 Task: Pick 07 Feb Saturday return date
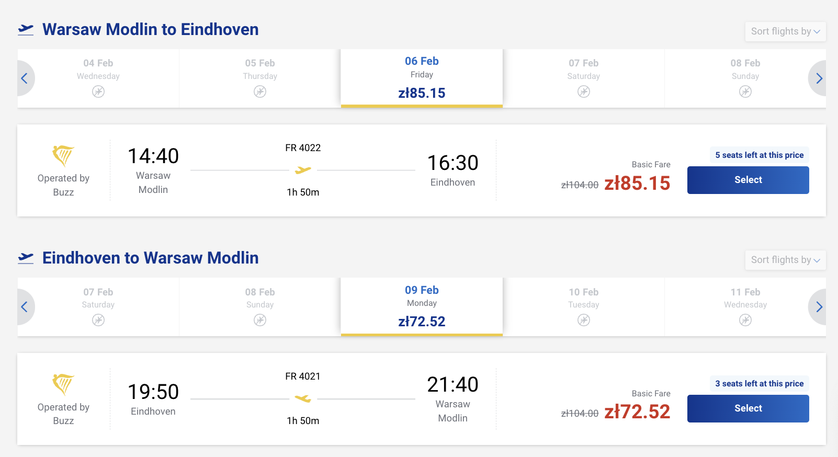tap(98, 306)
